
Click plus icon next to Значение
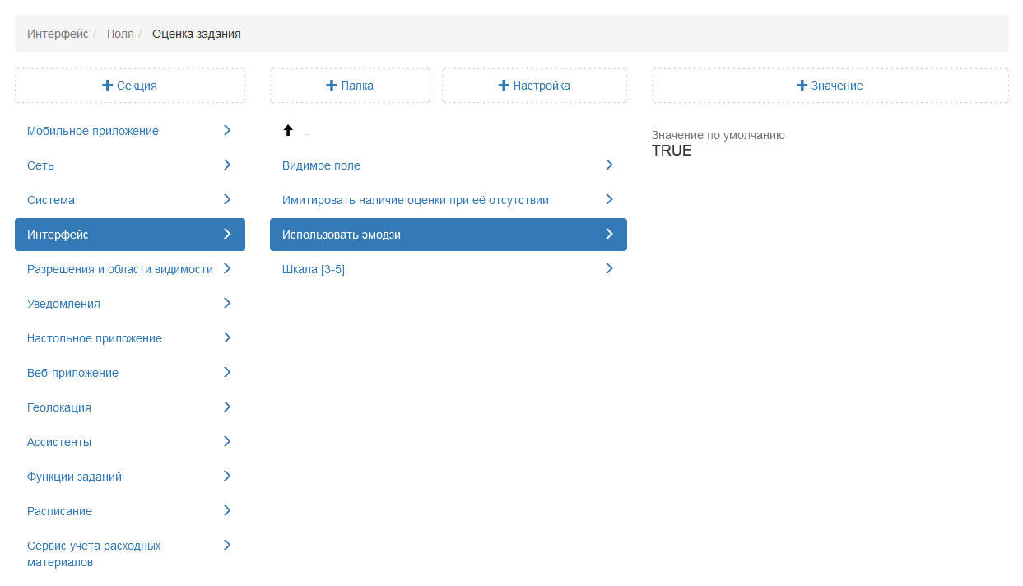(802, 86)
